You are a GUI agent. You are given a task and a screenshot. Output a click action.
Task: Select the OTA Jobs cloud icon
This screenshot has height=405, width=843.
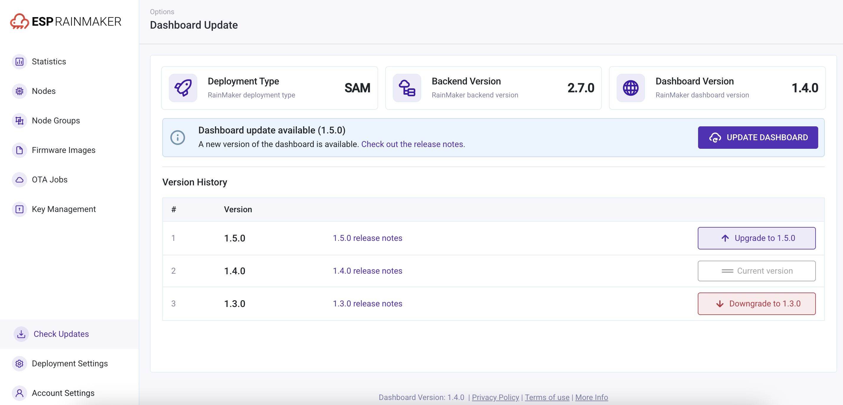coord(20,179)
